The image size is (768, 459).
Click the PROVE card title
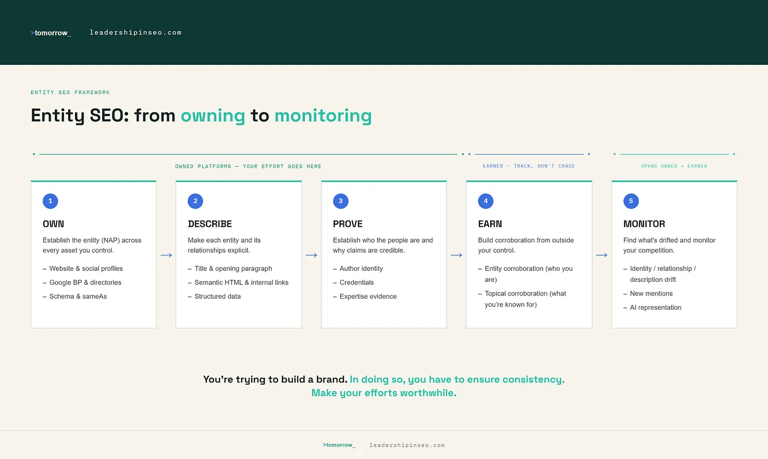coord(348,224)
